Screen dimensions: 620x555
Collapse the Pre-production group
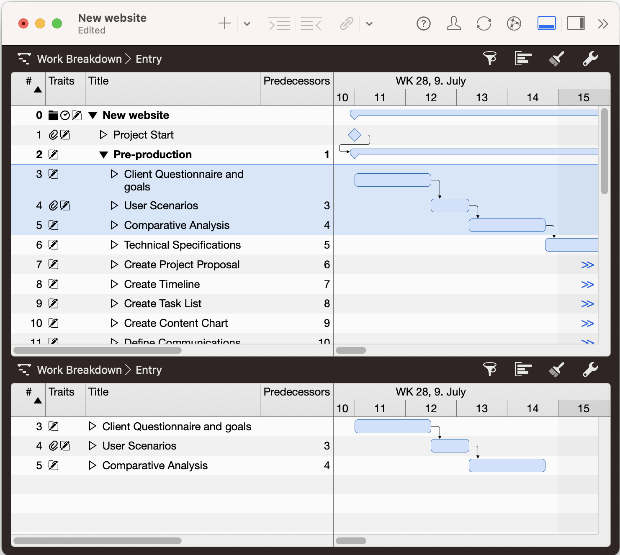104,155
